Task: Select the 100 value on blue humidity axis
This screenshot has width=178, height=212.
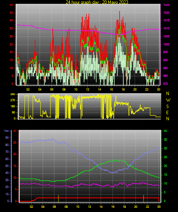Action: point(6,131)
